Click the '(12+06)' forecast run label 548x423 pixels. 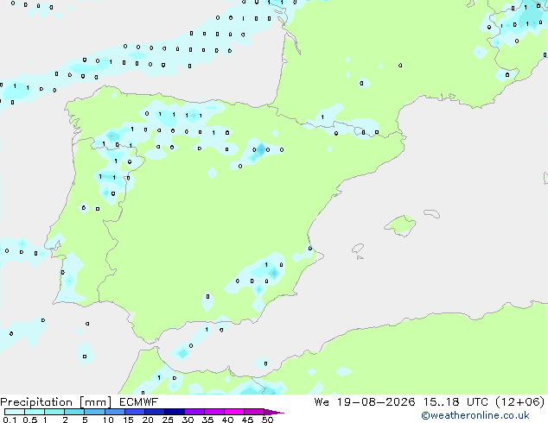519,401
